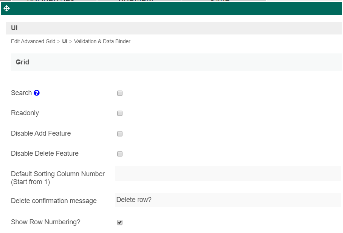Screen dimensions: 343x233
Task: Uncheck the Show Row Numbering checkbox
Action: click(120, 222)
